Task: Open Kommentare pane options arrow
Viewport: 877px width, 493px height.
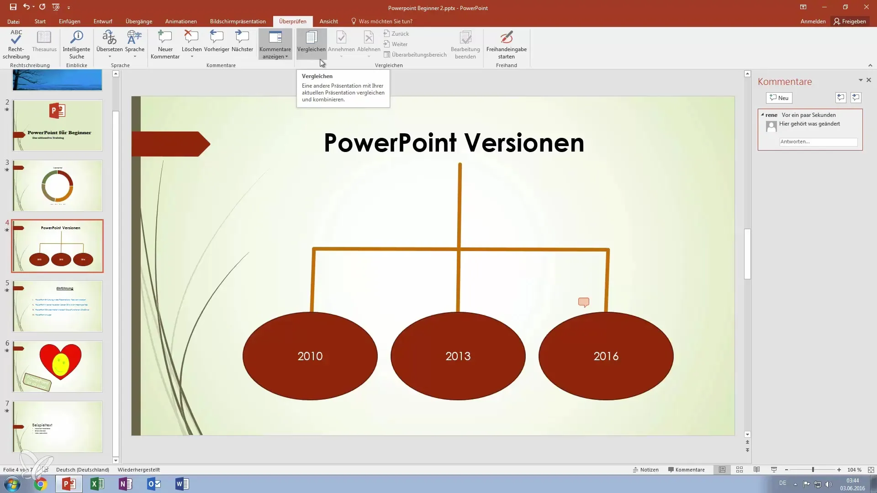Action: pos(861,80)
